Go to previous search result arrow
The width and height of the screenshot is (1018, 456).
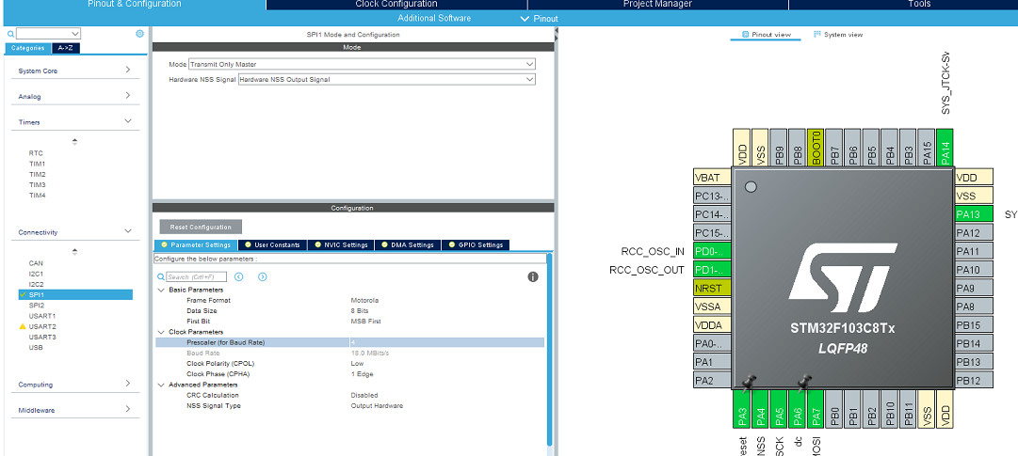239,277
